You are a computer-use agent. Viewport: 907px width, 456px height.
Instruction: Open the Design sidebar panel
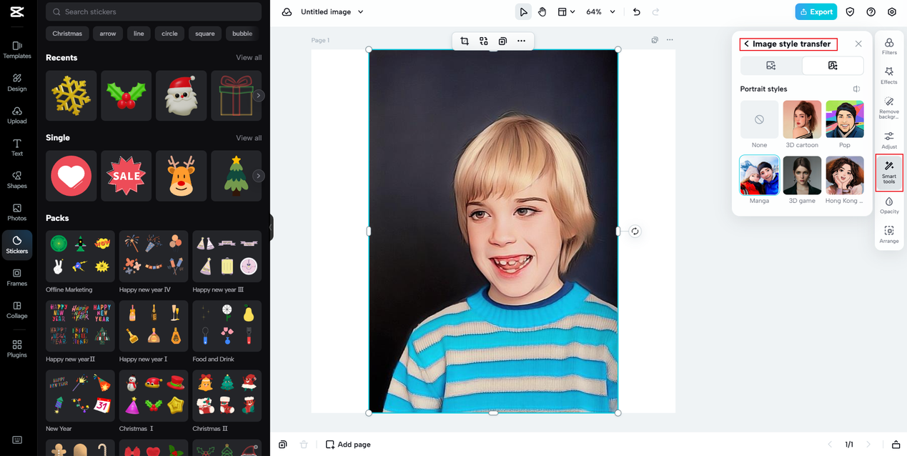click(17, 82)
